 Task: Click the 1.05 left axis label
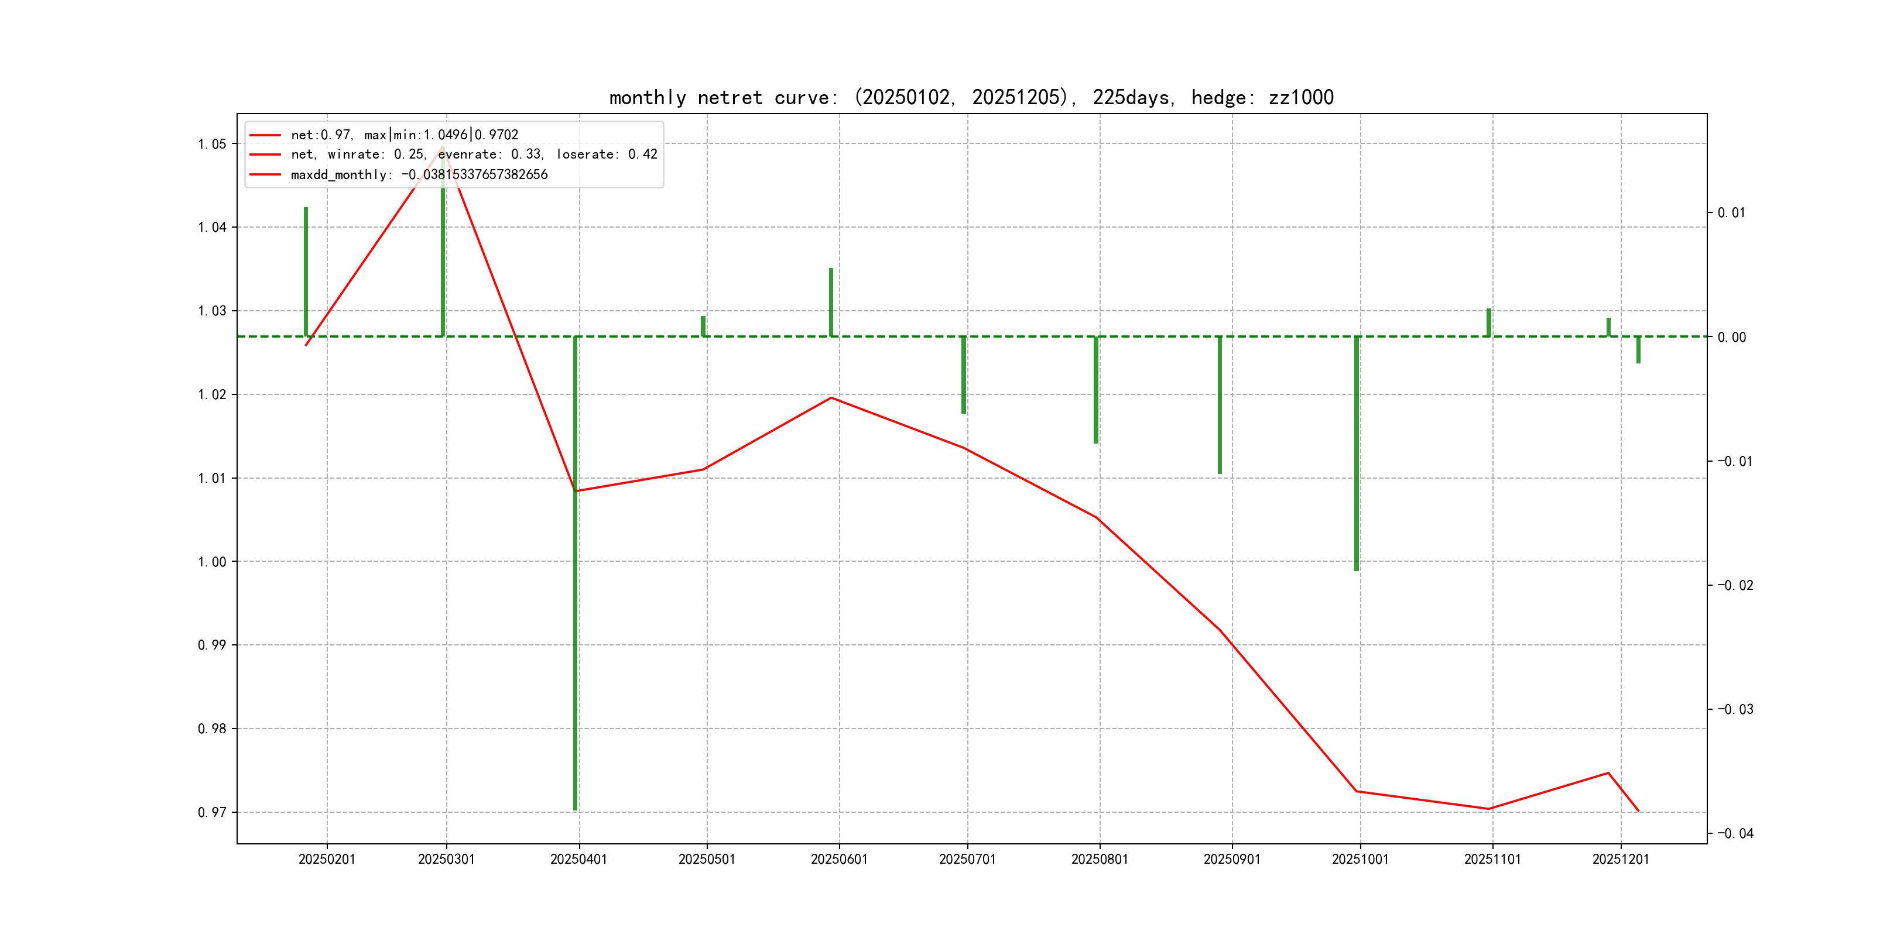[x=212, y=145]
